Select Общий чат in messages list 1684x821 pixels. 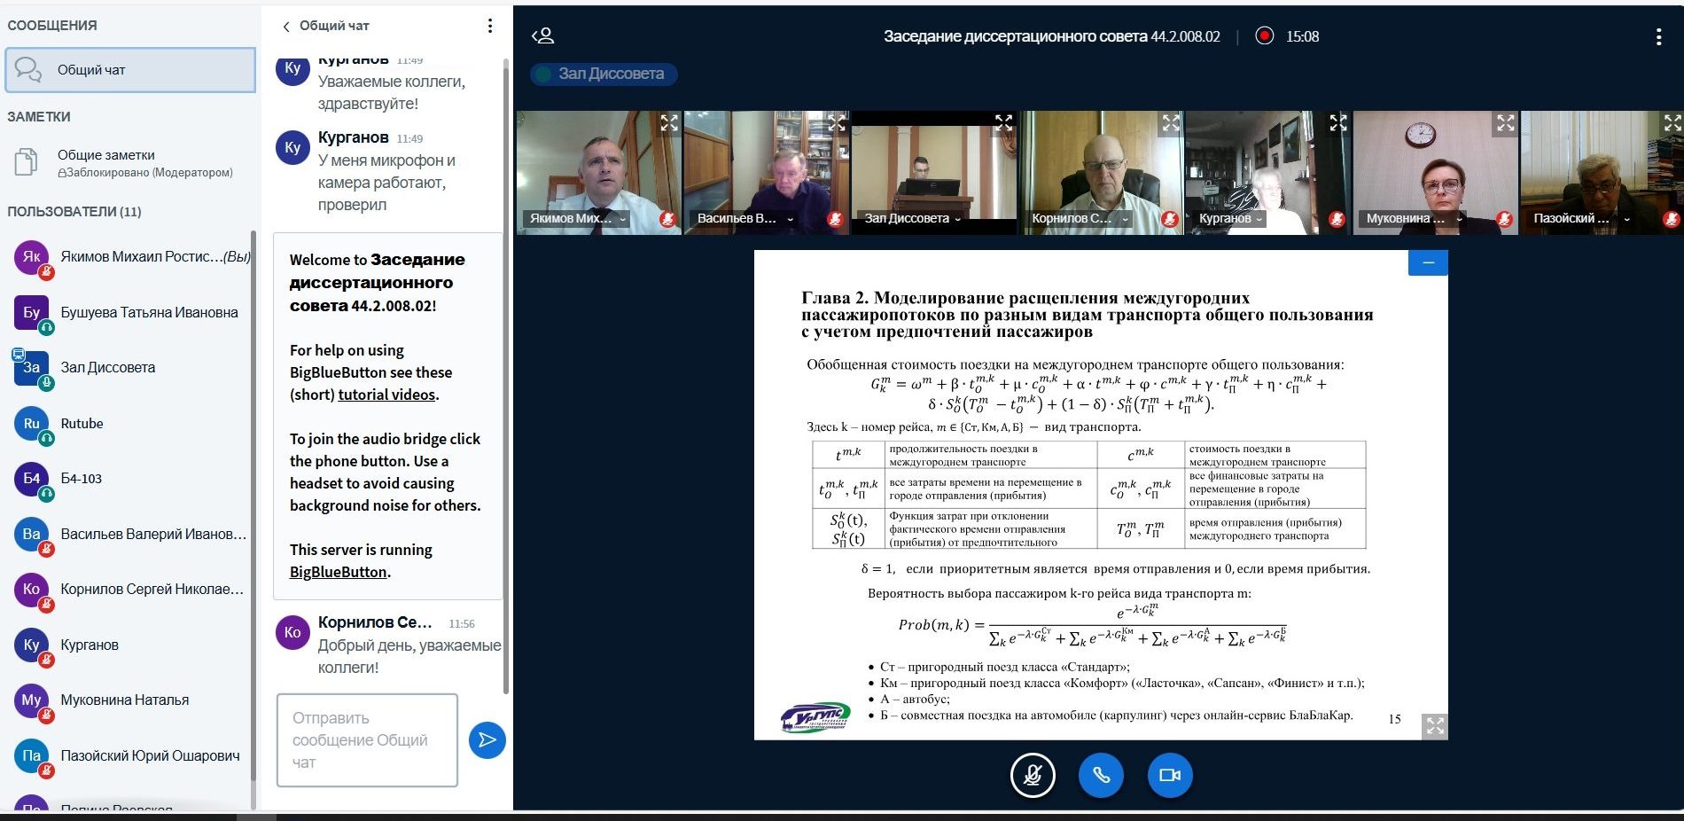coord(130,70)
